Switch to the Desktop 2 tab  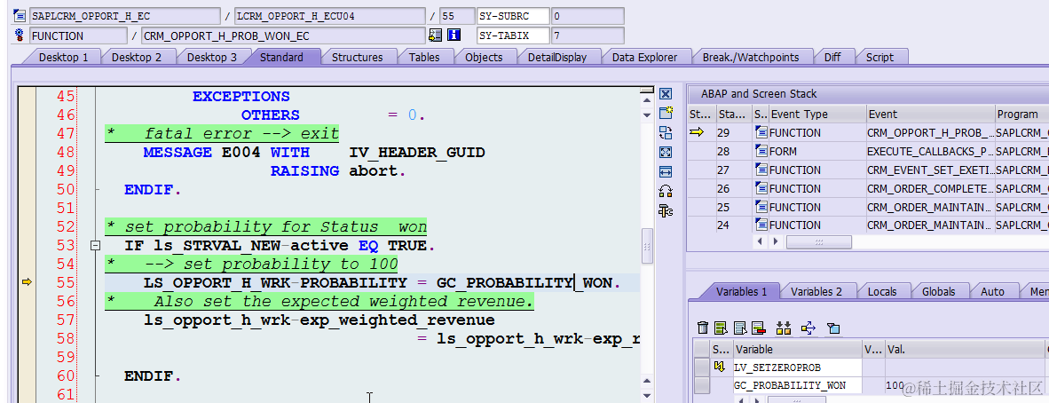click(137, 57)
